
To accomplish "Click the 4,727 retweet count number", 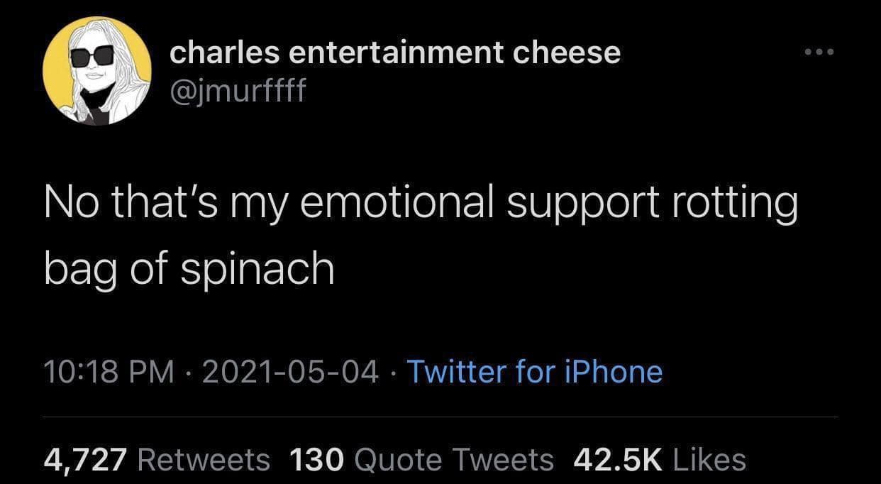I will tap(85, 459).
